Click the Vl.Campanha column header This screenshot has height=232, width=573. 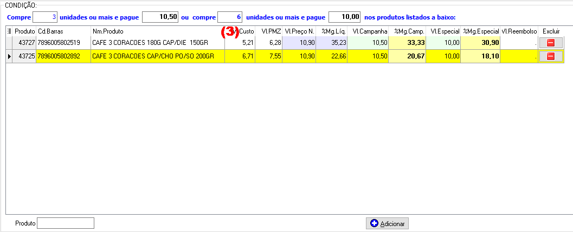coord(368,31)
